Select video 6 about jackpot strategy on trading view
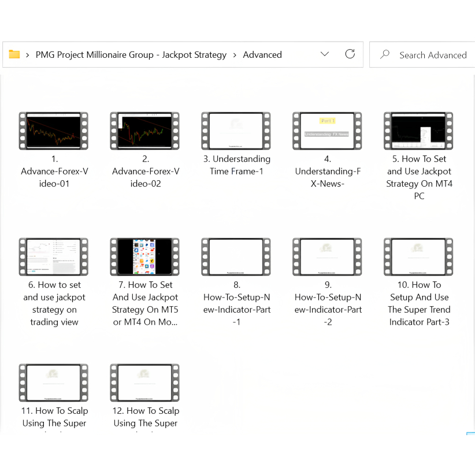This screenshot has height=475, width=475. point(54,257)
